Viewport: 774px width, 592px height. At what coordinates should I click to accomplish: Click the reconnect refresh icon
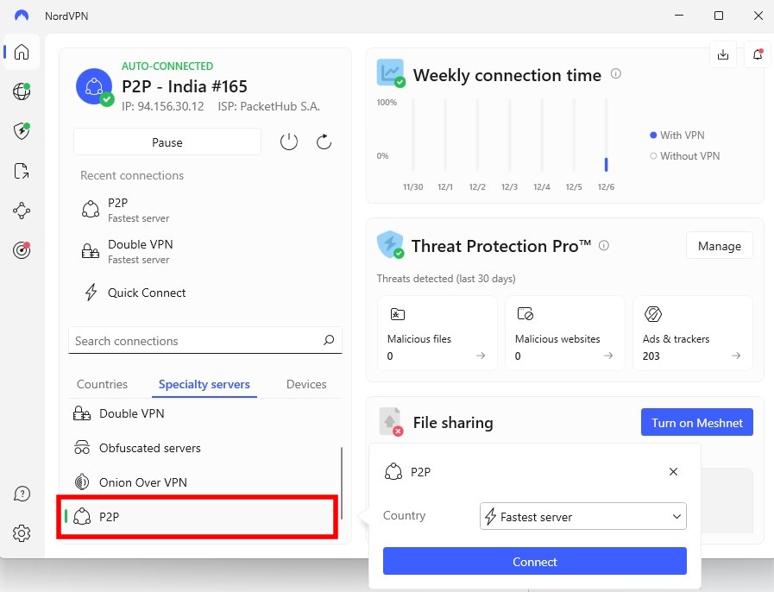324,142
